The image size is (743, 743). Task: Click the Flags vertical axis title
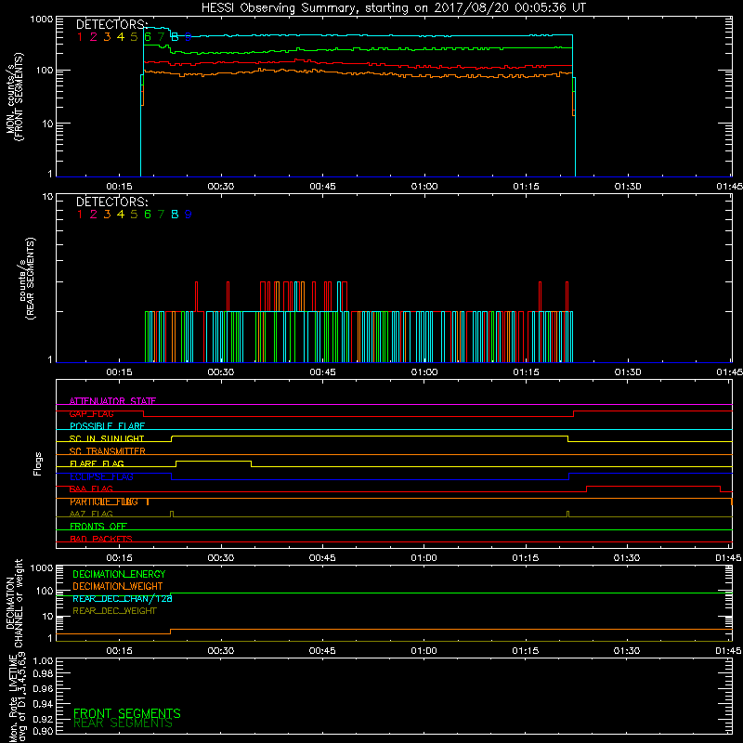[38, 463]
